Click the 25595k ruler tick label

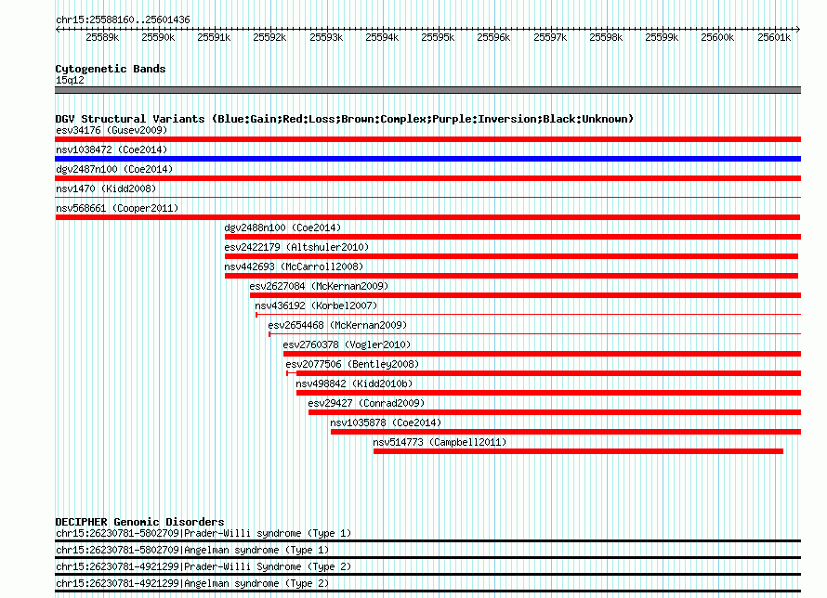pos(438,37)
